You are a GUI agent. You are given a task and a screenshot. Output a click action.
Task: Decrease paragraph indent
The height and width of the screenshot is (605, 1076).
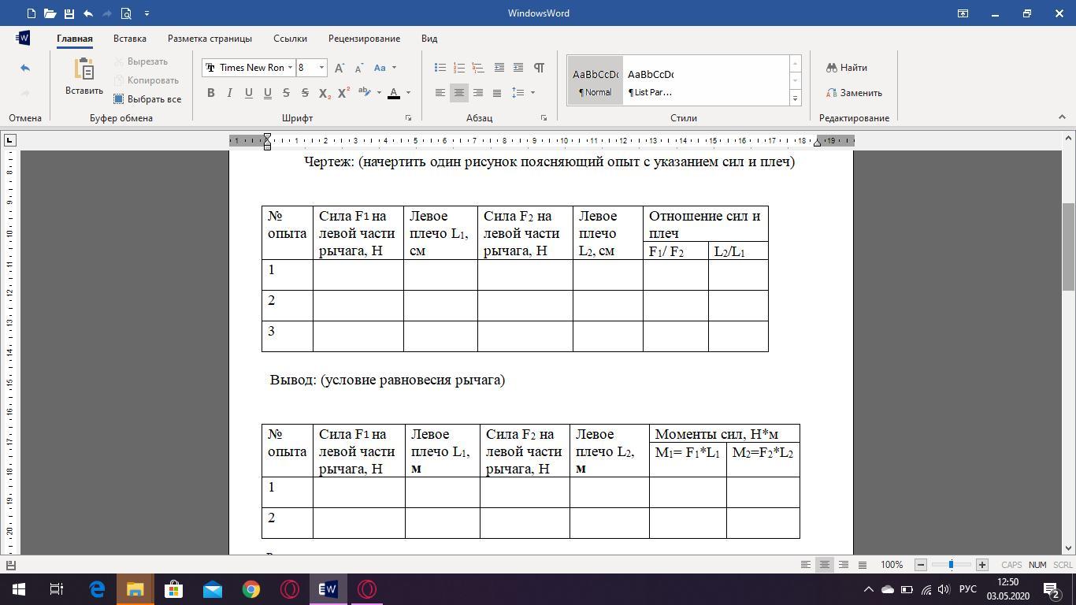[499, 68]
